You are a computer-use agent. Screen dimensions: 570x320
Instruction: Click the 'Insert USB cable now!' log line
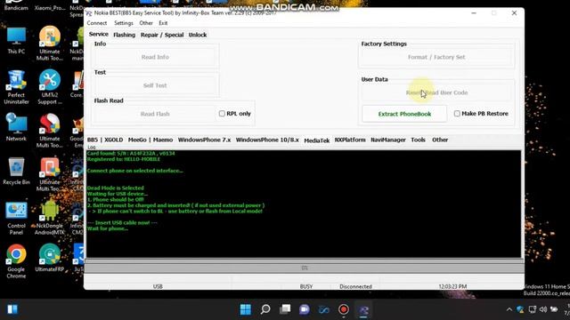[x=122, y=223]
